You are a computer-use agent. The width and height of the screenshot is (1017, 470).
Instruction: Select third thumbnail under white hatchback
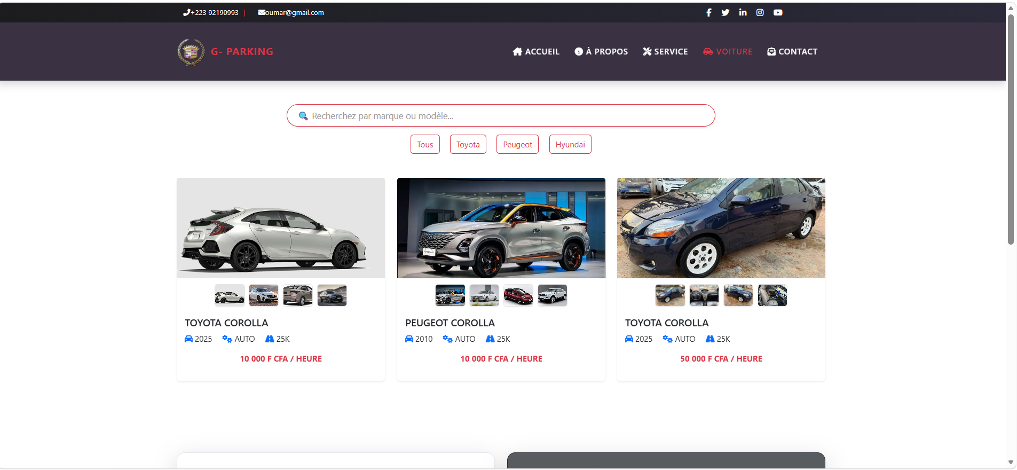[298, 295]
